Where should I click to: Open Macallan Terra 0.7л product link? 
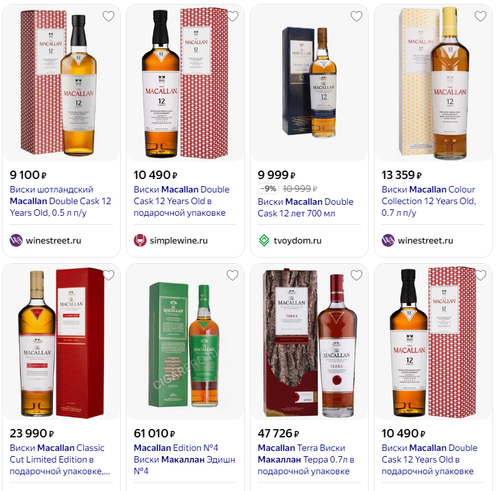[x=306, y=459]
